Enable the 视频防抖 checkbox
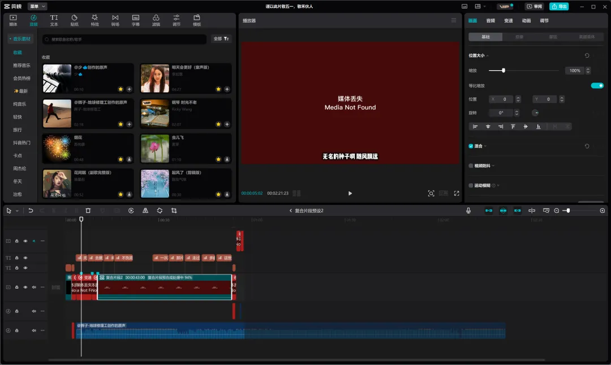 (x=471, y=166)
